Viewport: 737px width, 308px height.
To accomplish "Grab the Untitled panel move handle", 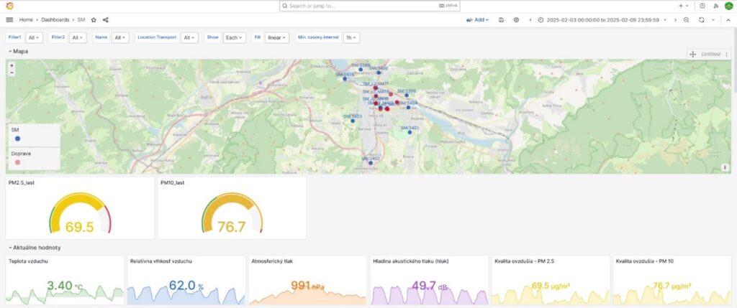I will [x=692, y=55].
